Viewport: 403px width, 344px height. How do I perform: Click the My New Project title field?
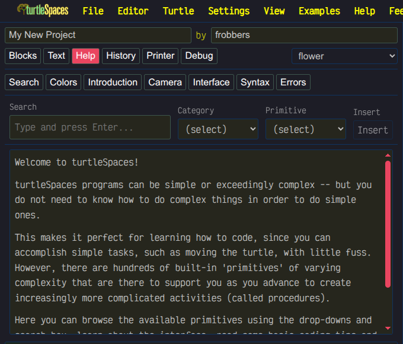98,35
